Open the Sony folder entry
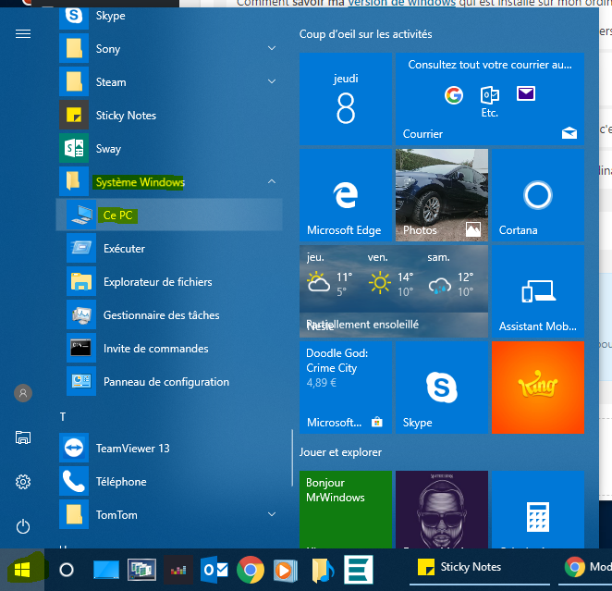This screenshot has height=591, width=612. [x=169, y=48]
